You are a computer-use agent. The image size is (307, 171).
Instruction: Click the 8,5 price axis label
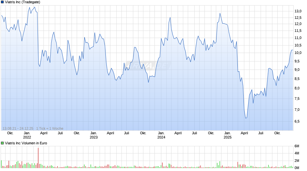coord(297,79)
